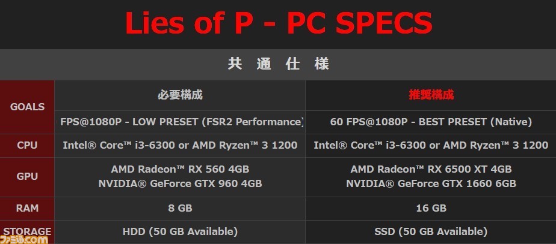Click the 8 GB RAM cell
Image resolution: width=556 pixels, height=244 pixels.
pyautogui.click(x=180, y=209)
